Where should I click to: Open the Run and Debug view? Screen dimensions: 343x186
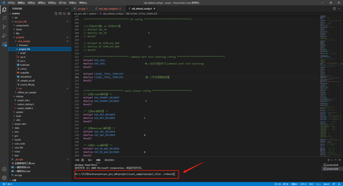click(4, 35)
